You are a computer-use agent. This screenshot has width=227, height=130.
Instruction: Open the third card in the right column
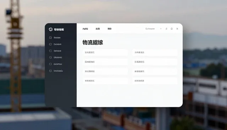point(155,71)
